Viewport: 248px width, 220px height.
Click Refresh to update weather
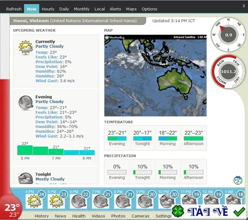[14, 9]
